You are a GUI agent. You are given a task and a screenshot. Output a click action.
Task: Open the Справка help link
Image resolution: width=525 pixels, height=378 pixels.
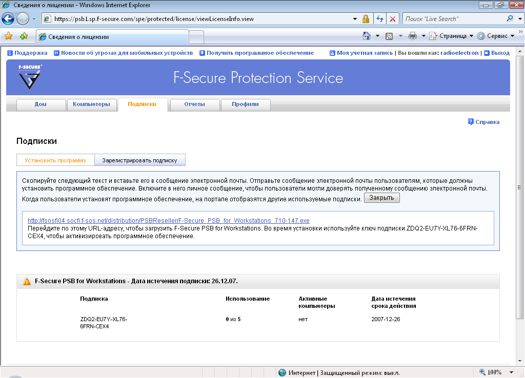tap(487, 122)
